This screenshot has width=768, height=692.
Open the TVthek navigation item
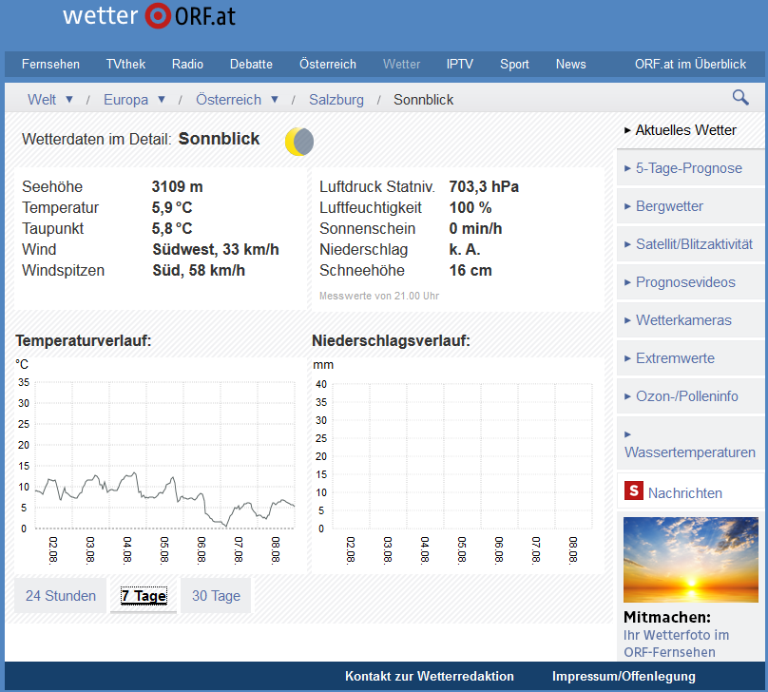click(x=125, y=65)
